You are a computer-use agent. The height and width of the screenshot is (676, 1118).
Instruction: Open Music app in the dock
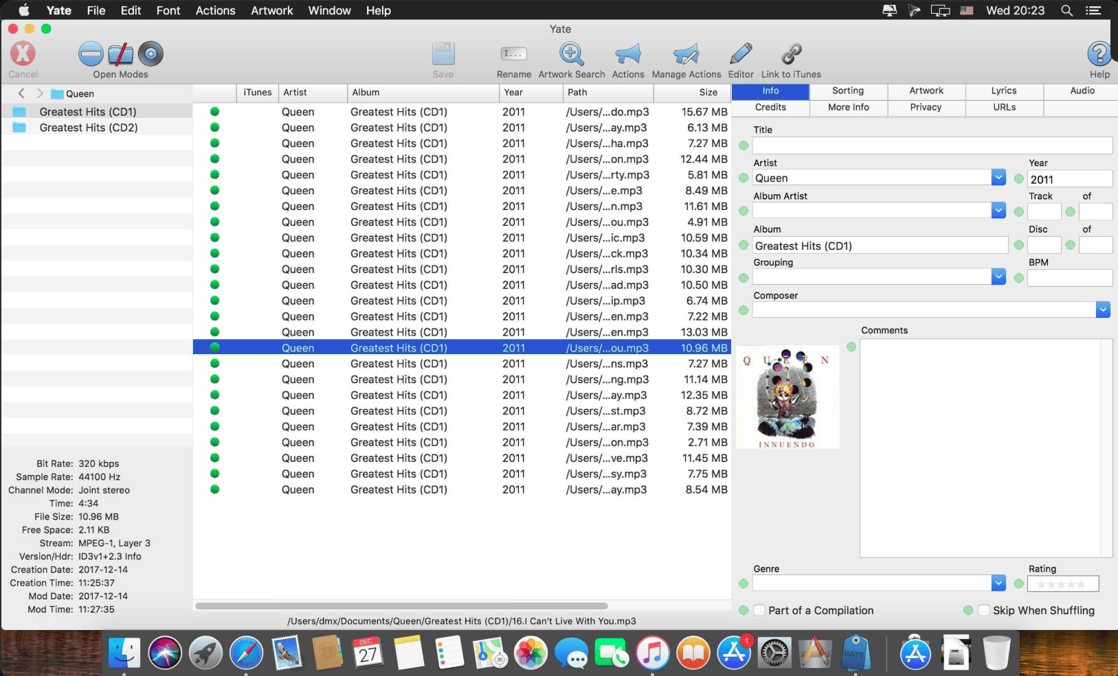point(652,653)
